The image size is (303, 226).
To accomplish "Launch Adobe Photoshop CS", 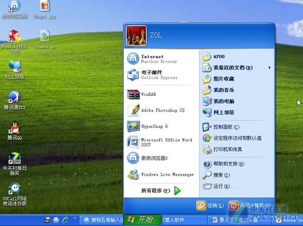I will (x=161, y=110).
